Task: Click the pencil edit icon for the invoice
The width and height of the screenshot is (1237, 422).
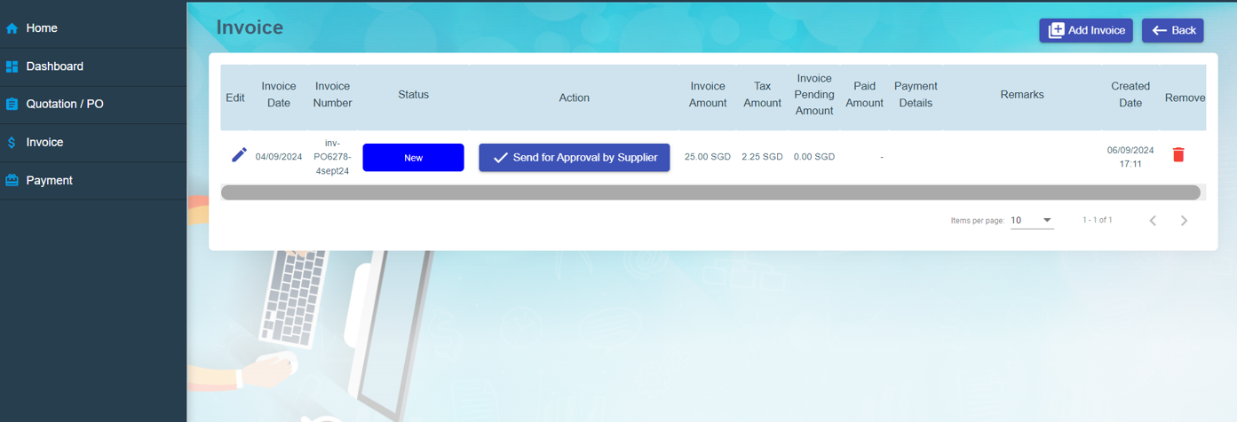Action: pyautogui.click(x=239, y=155)
